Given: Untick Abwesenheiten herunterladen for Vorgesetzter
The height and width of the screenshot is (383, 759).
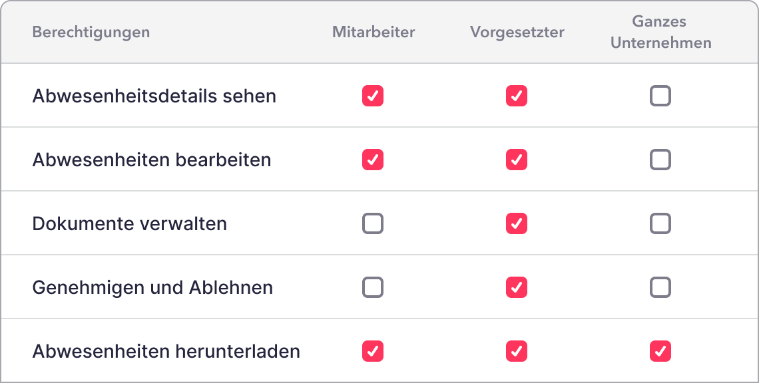Looking at the screenshot, I should pos(517,351).
